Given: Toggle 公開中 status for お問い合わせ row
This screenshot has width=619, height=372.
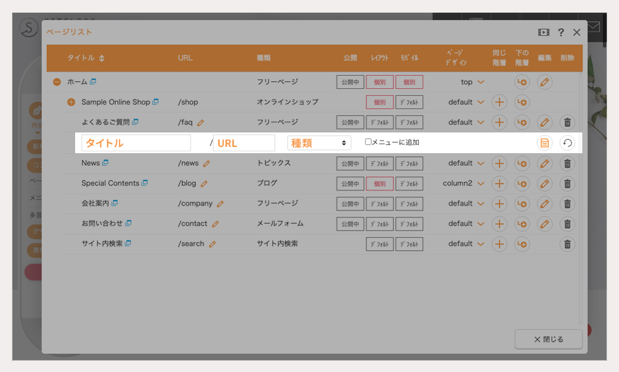Looking at the screenshot, I should pyautogui.click(x=350, y=224).
